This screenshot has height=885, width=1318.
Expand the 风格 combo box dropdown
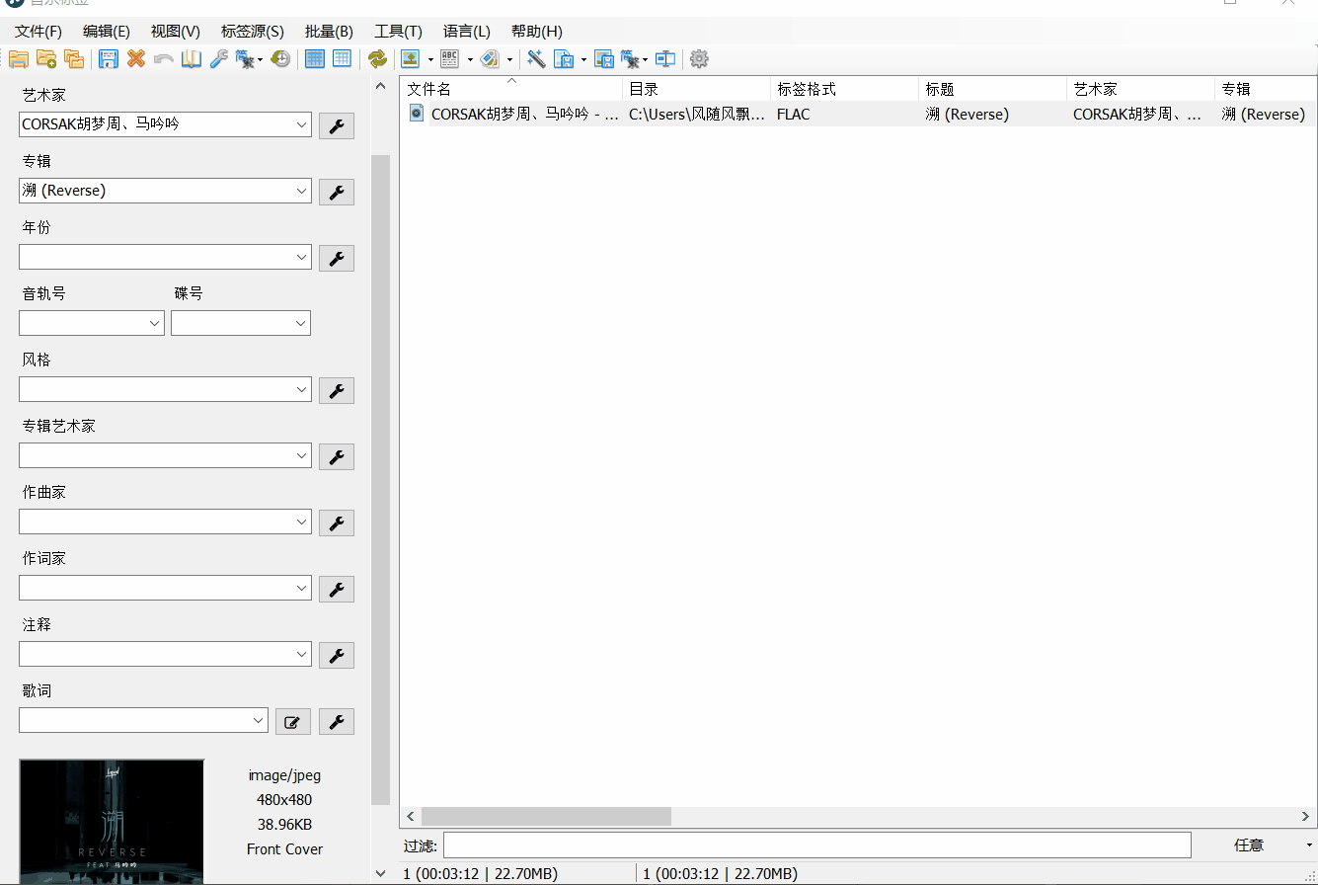tap(302, 389)
